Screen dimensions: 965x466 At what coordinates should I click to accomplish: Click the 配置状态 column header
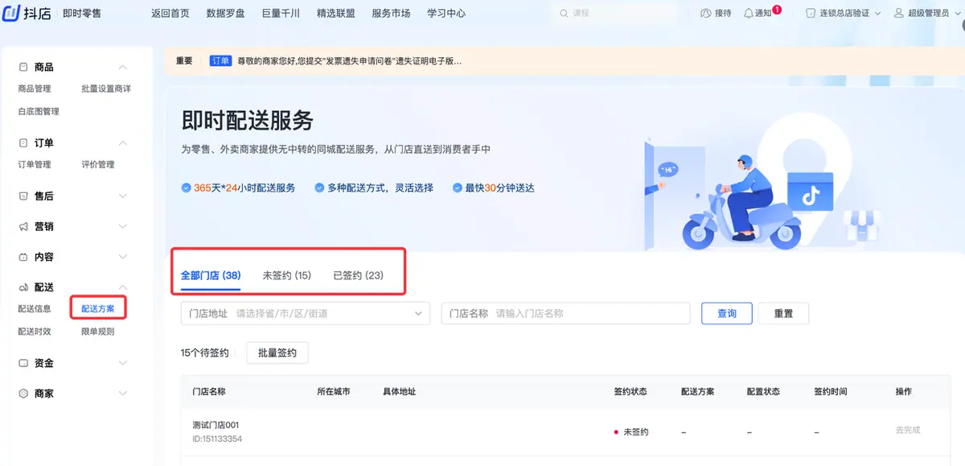click(763, 392)
